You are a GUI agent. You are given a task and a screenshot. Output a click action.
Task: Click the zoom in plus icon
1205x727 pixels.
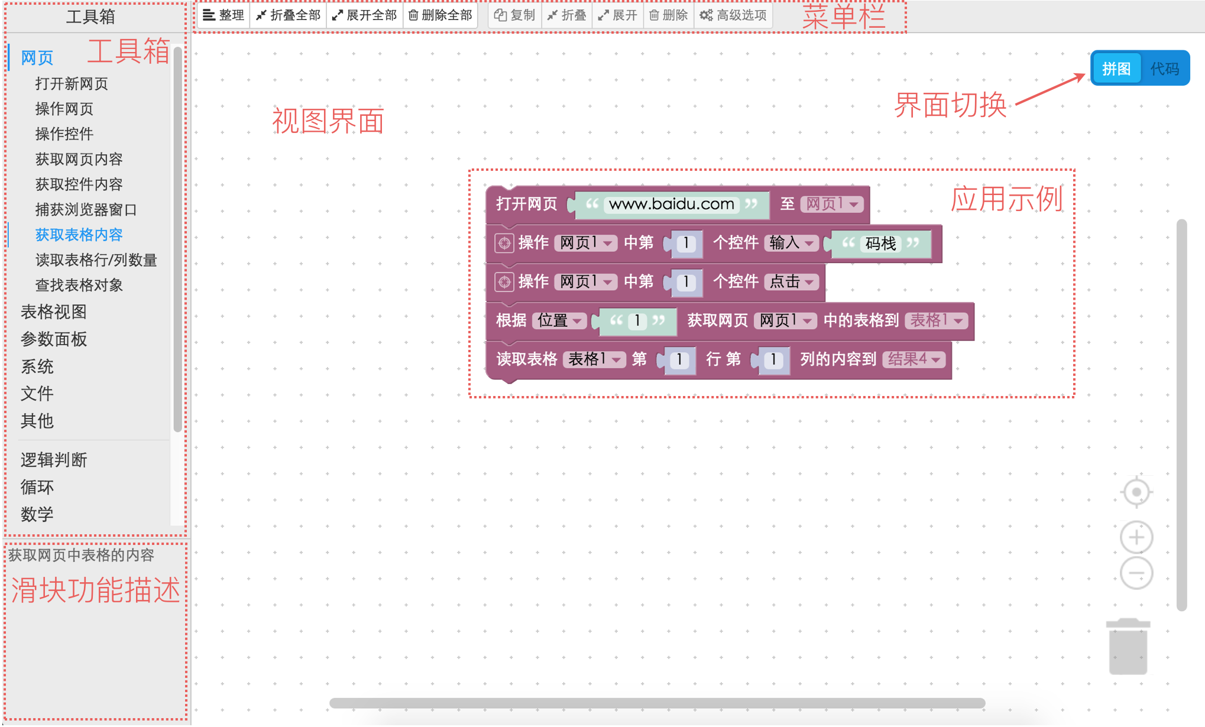[x=1136, y=537]
